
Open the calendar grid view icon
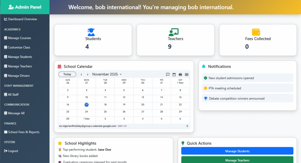coord(186,74)
